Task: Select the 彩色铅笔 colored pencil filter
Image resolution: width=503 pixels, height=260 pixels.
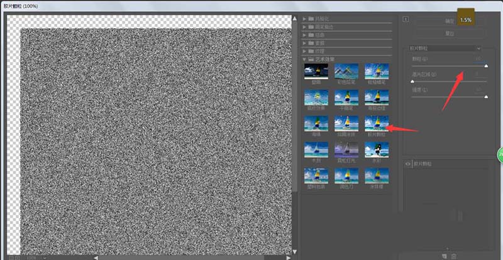Action: (x=346, y=71)
